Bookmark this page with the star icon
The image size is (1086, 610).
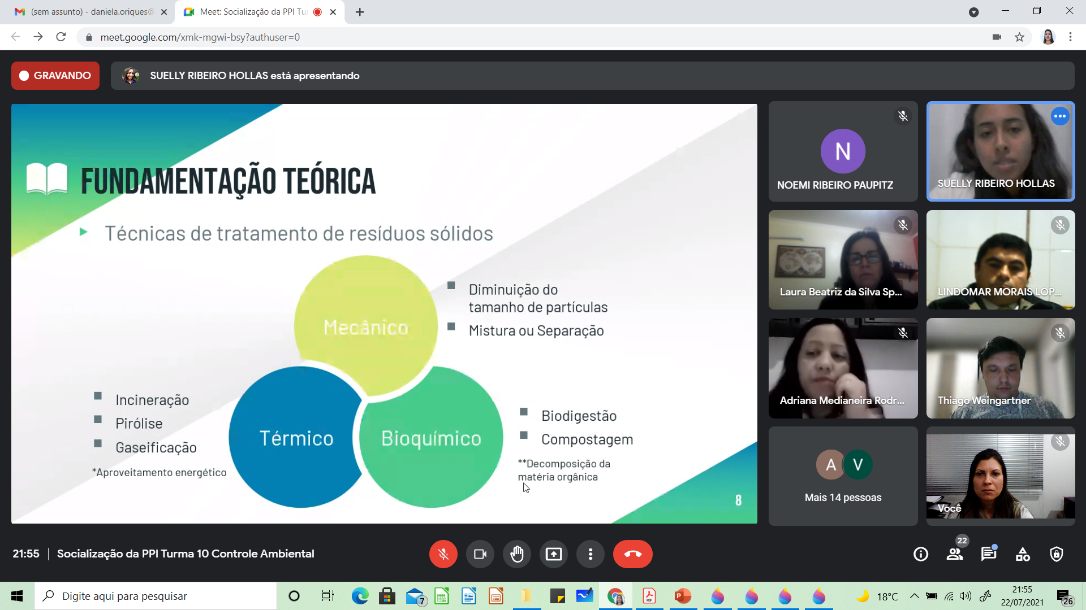click(1019, 37)
